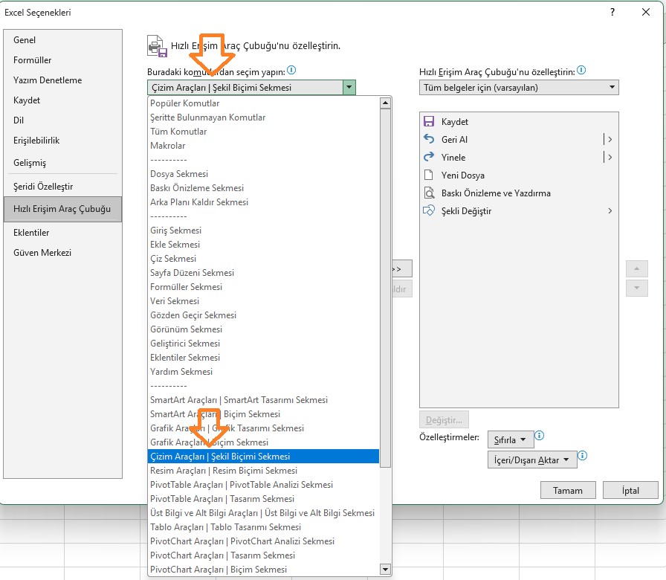Open the Sıfırla dropdown button
666x580 pixels.
pyautogui.click(x=509, y=439)
